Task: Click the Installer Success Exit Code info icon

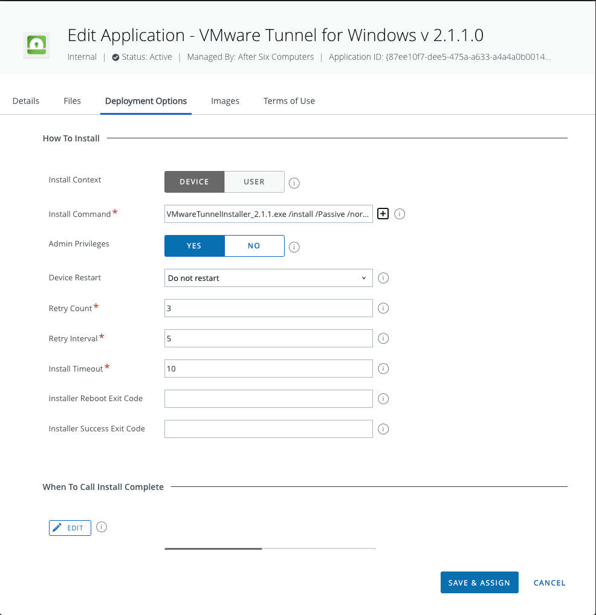Action: tap(383, 429)
